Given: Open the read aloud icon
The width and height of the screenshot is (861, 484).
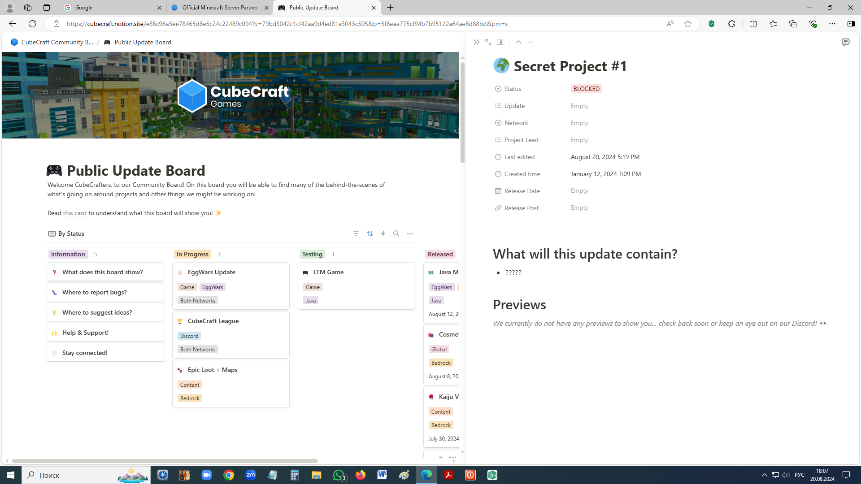Looking at the screenshot, I should [670, 24].
